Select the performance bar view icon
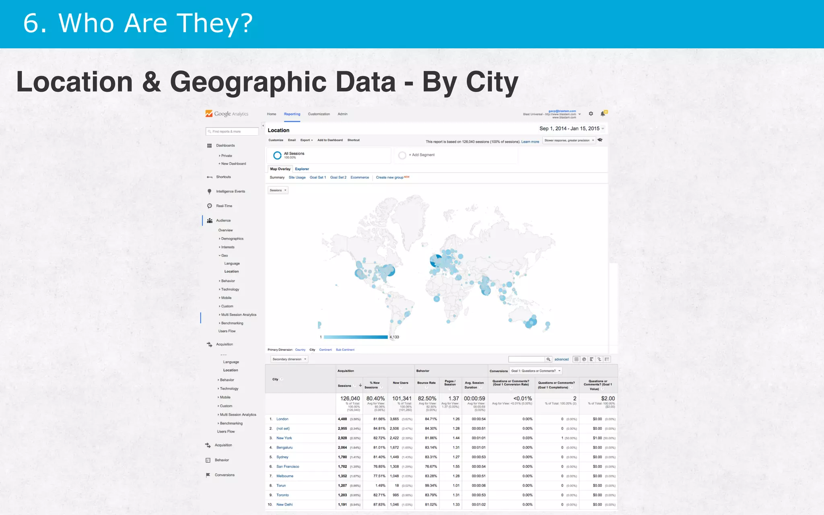Viewport: 824px width, 515px height. [x=591, y=359]
